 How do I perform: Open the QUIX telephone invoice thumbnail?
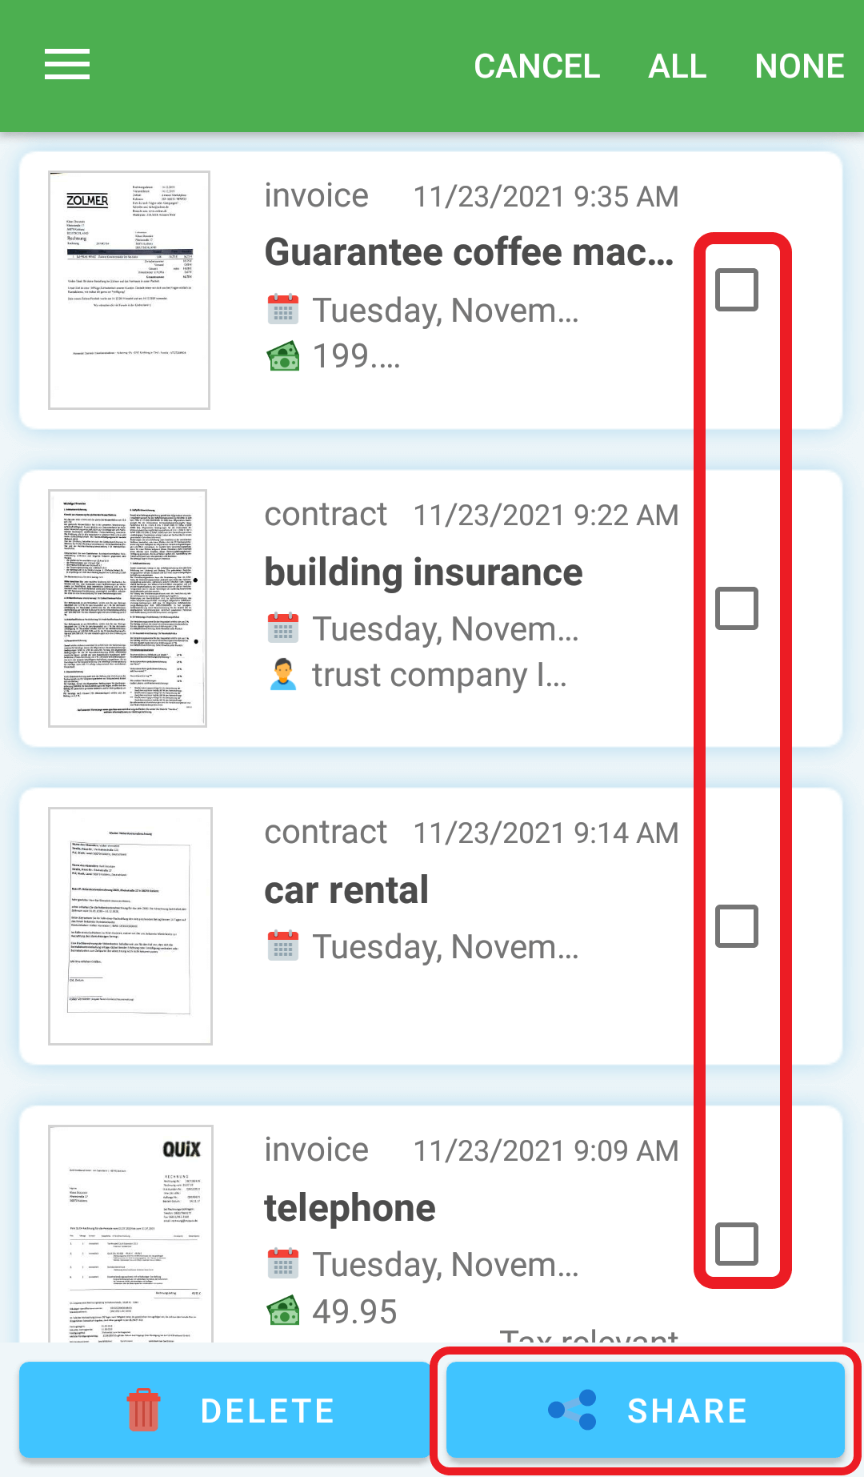tap(130, 1234)
